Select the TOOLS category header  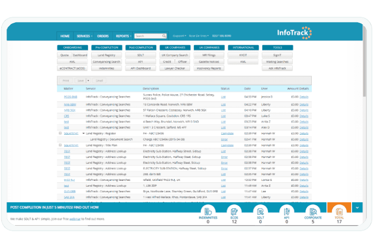[277, 48]
